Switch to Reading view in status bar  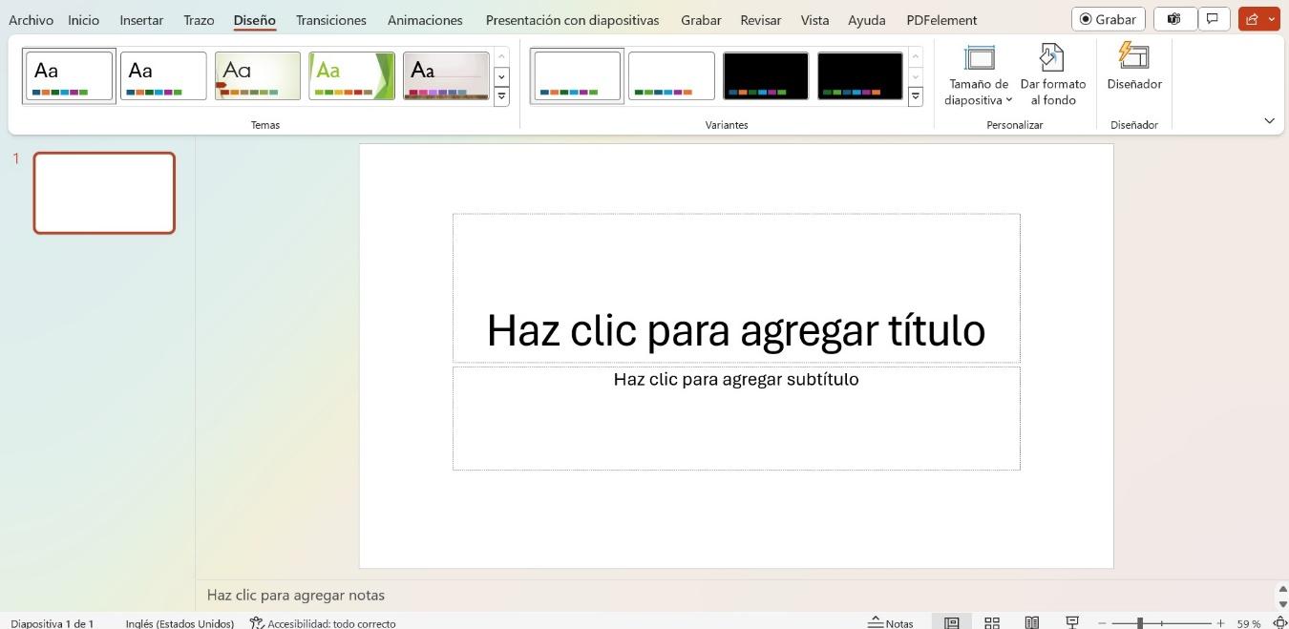1032,622
